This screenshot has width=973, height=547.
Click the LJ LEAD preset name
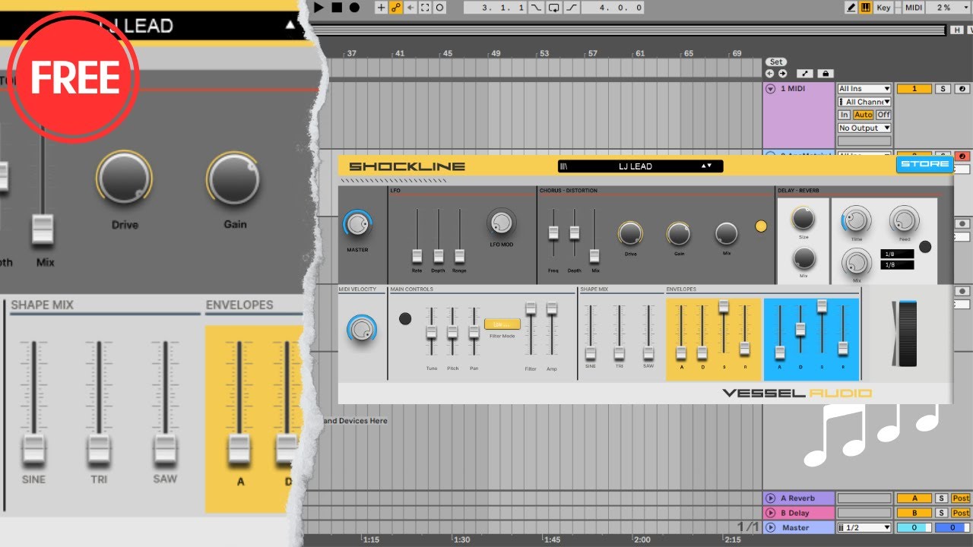[635, 166]
